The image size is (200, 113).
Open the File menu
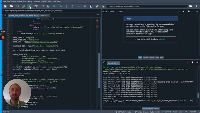click(5, 1)
